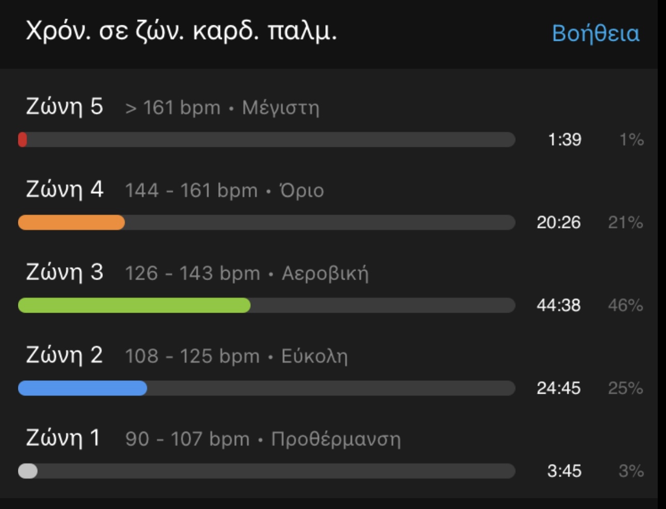Tap the Ζώνη 3 label
Screen dimensions: 666x509
click(x=65, y=272)
